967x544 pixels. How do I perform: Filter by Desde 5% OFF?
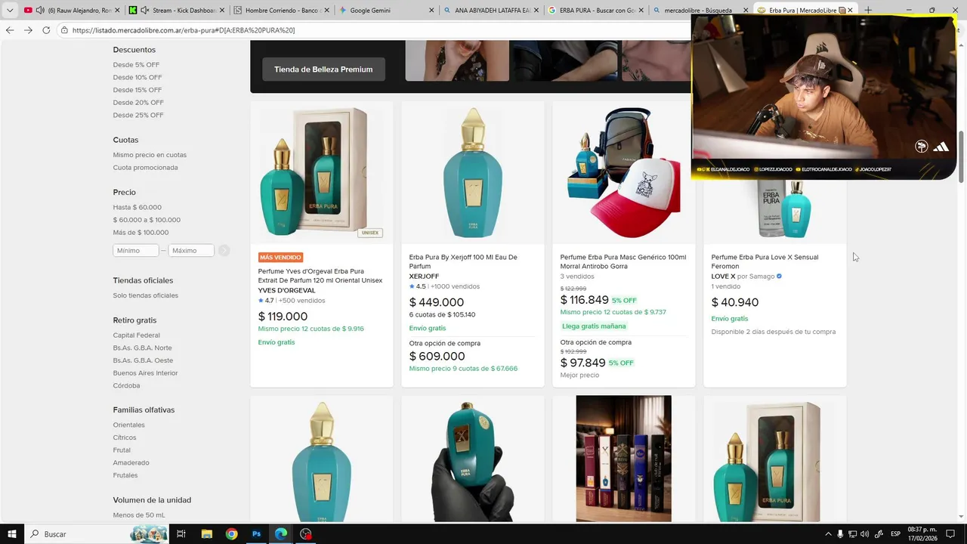click(x=136, y=65)
